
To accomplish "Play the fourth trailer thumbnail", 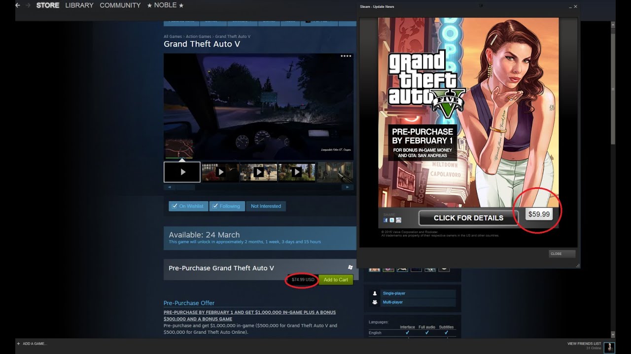I will click(x=296, y=172).
